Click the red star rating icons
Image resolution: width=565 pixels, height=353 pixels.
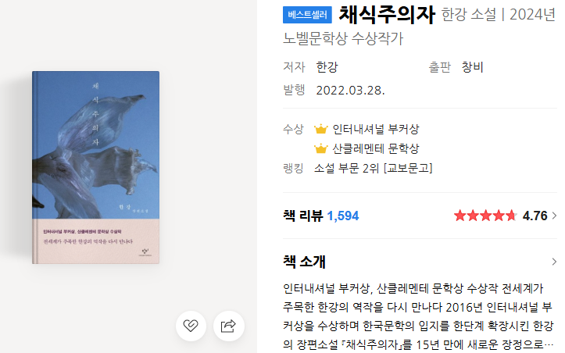[x=485, y=216]
